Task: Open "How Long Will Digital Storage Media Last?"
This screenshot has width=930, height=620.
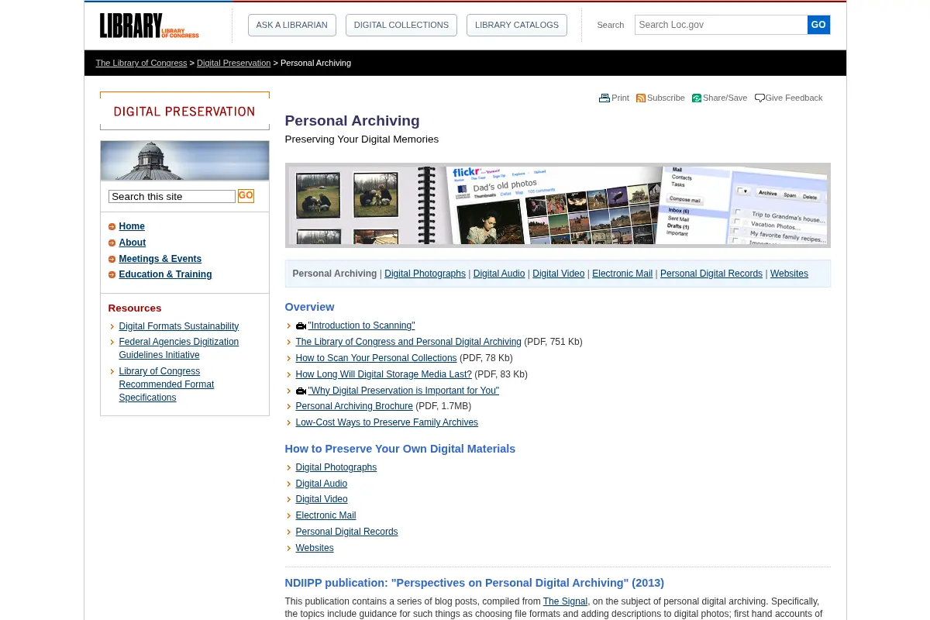Action: (x=384, y=374)
